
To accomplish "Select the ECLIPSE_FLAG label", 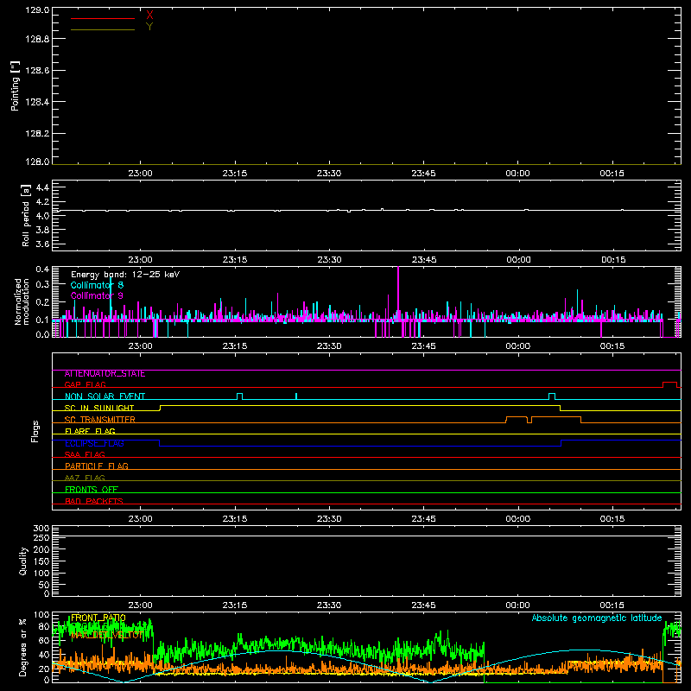I will (x=94, y=443).
